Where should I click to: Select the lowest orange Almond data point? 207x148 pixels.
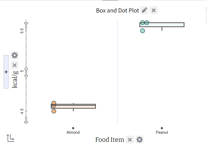pyautogui.click(x=54, y=111)
